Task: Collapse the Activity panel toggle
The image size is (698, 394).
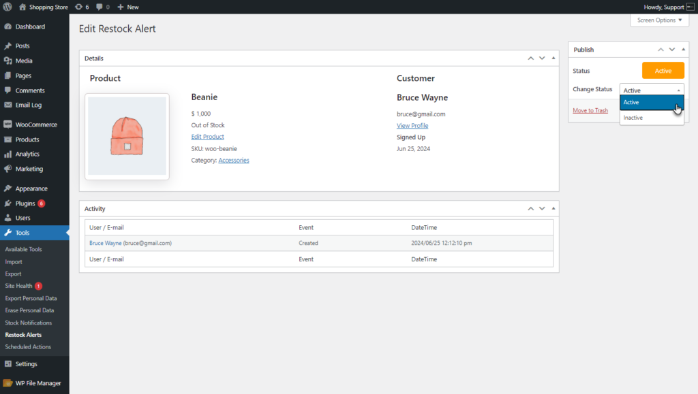Action: pos(553,208)
